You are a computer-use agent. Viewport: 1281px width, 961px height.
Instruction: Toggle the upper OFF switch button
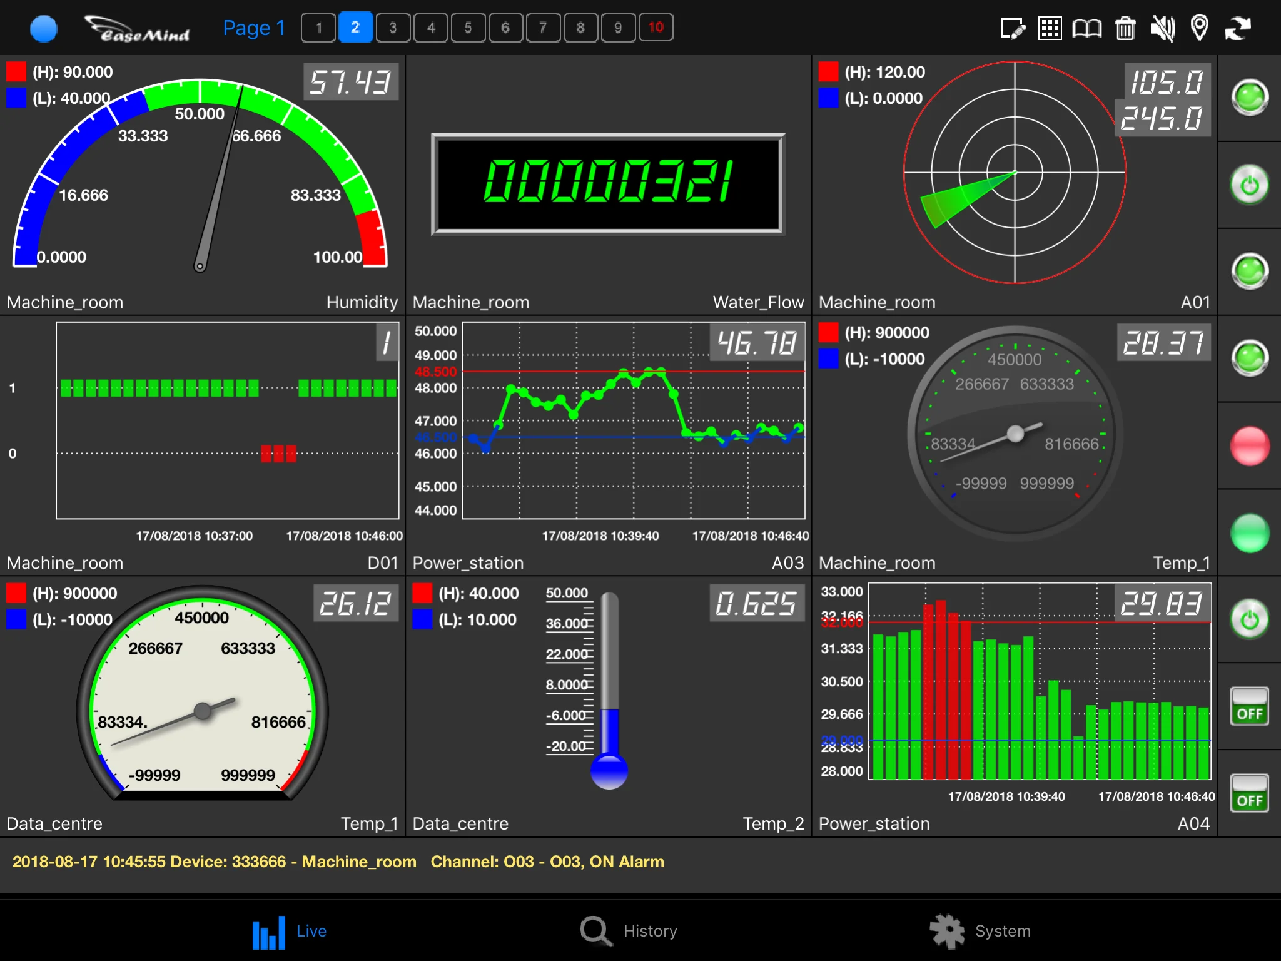(x=1249, y=706)
